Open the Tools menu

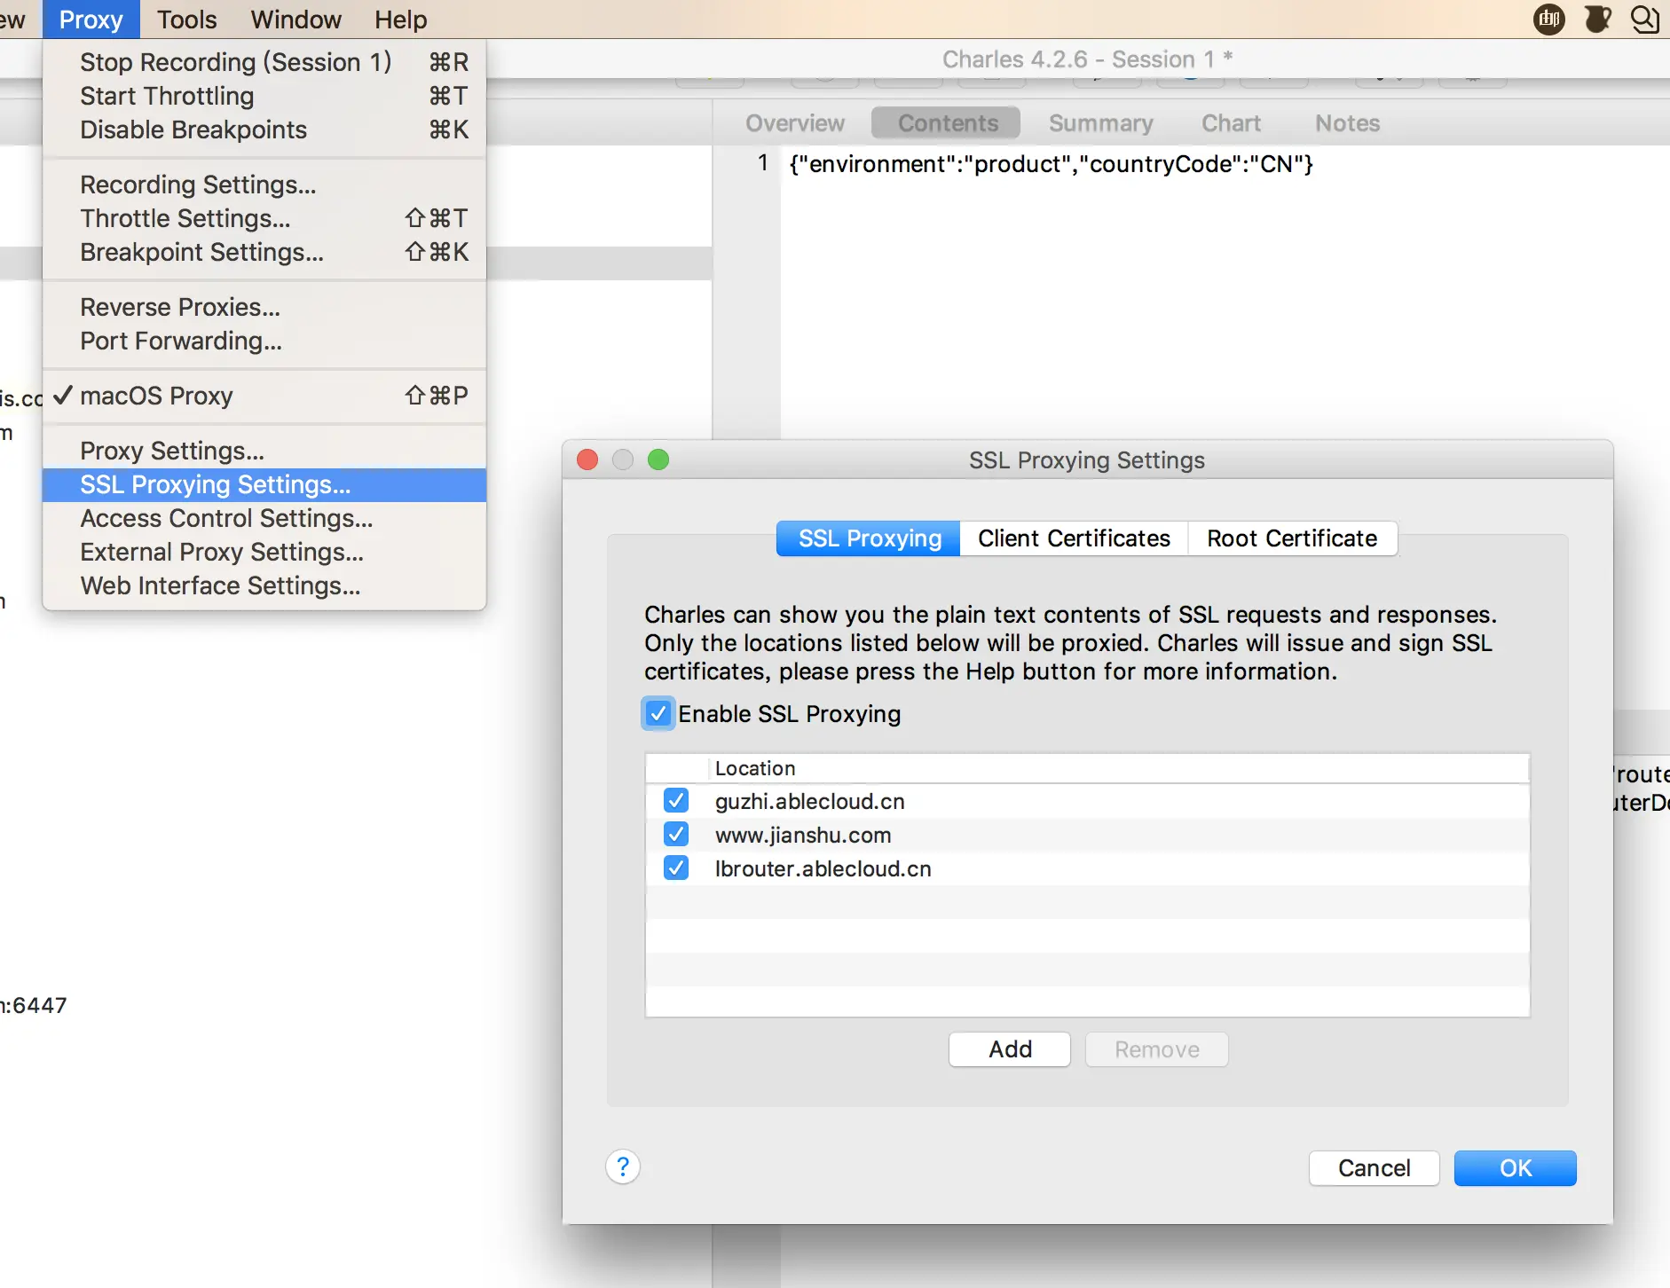pyautogui.click(x=186, y=20)
